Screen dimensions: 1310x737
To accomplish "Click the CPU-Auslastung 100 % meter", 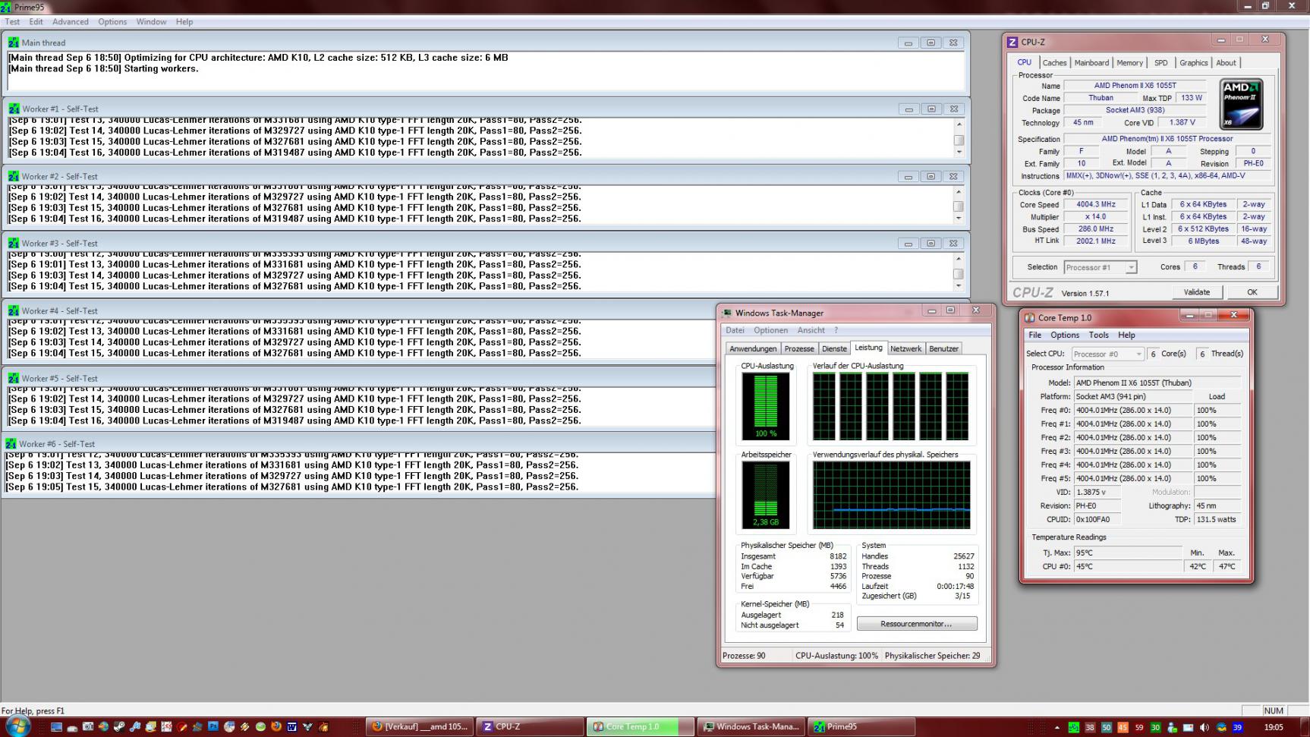I will point(766,406).
